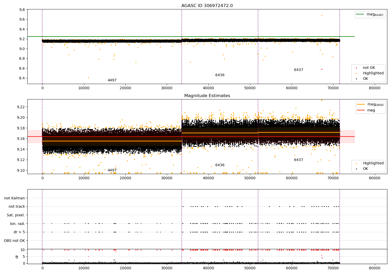Click the 'Highlighted' legend entry in top plot
Screen dimensions: 391x274
pos(373,73)
